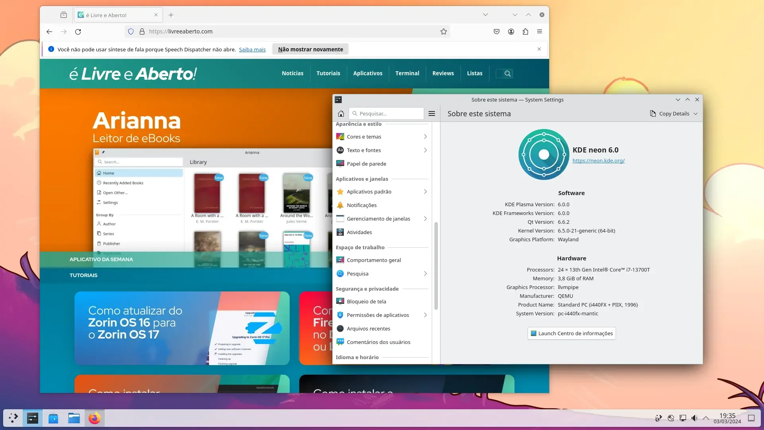The height and width of the screenshot is (430, 764).
Task: Open the Tutoriais menu on website
Action: pyautogui.click(x=328, y=73)
